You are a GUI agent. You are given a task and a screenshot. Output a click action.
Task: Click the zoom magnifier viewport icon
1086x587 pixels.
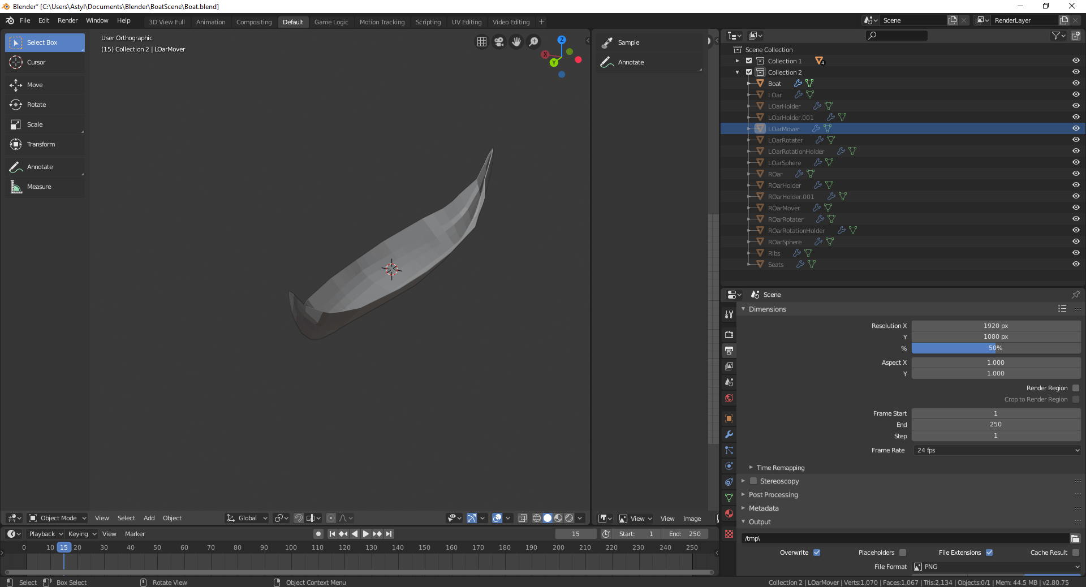pos(533,42)
